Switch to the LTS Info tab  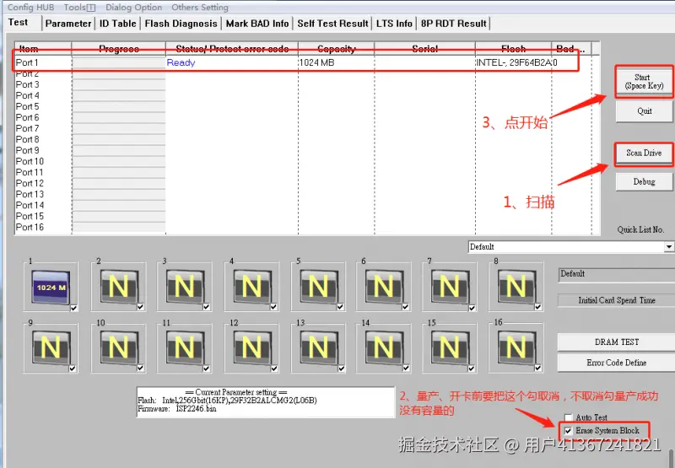click(394, 24)
